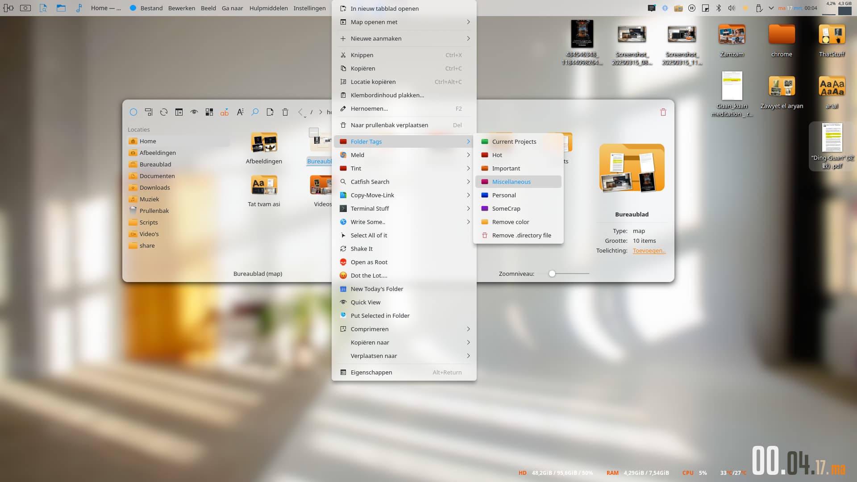Click New Today's Folder entry
This screenshot has width=857, height=482.
(404, 289)
